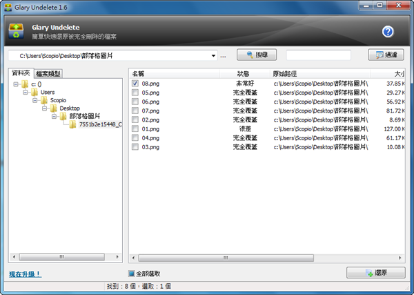Click the 81.72 K size value
This screenshot has width=414, height=295.
(395, 111)
